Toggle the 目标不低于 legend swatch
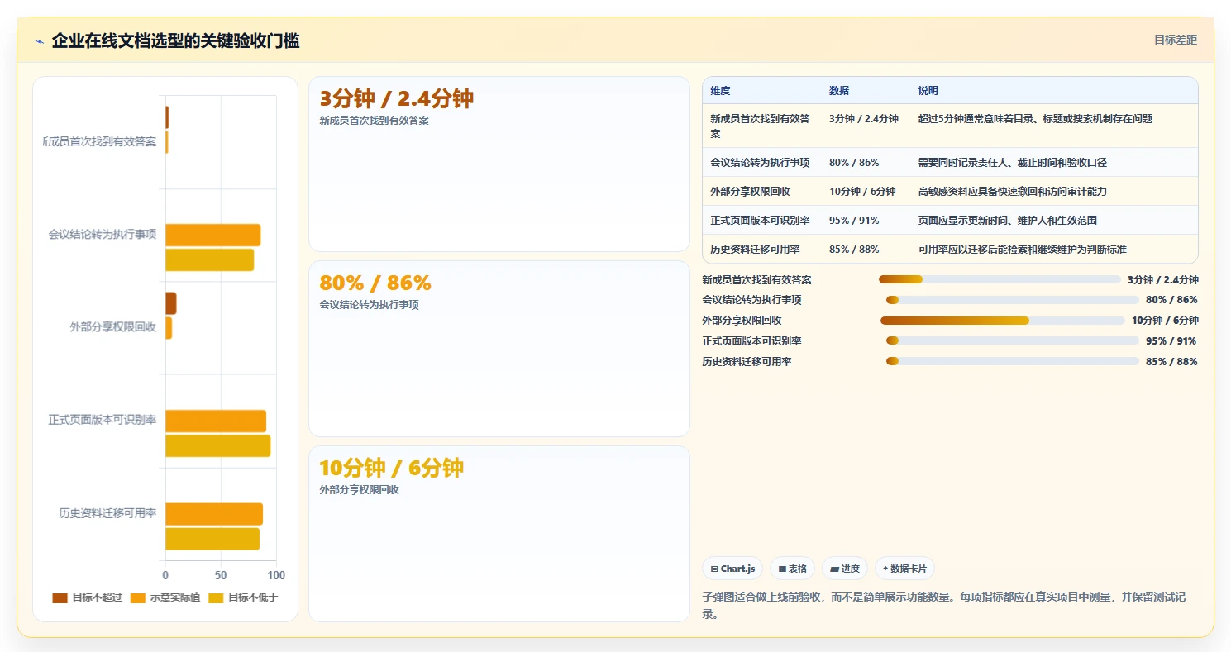 point(216,597)
